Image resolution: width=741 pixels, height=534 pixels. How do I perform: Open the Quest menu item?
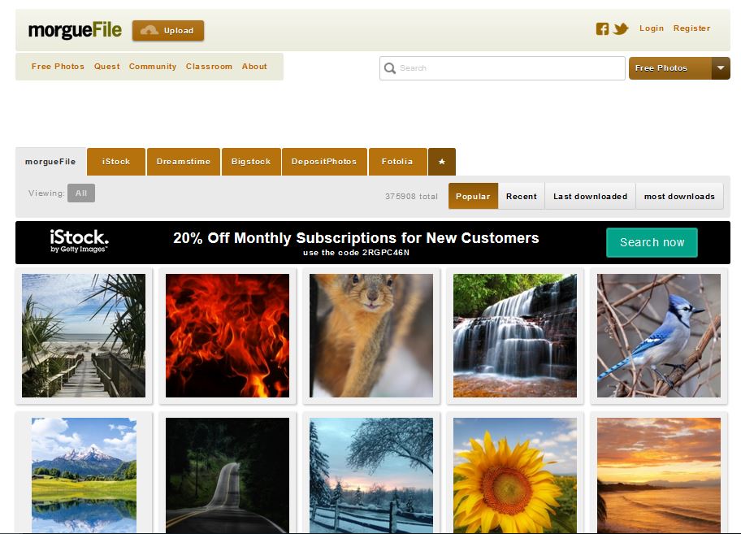pos(106,67)
